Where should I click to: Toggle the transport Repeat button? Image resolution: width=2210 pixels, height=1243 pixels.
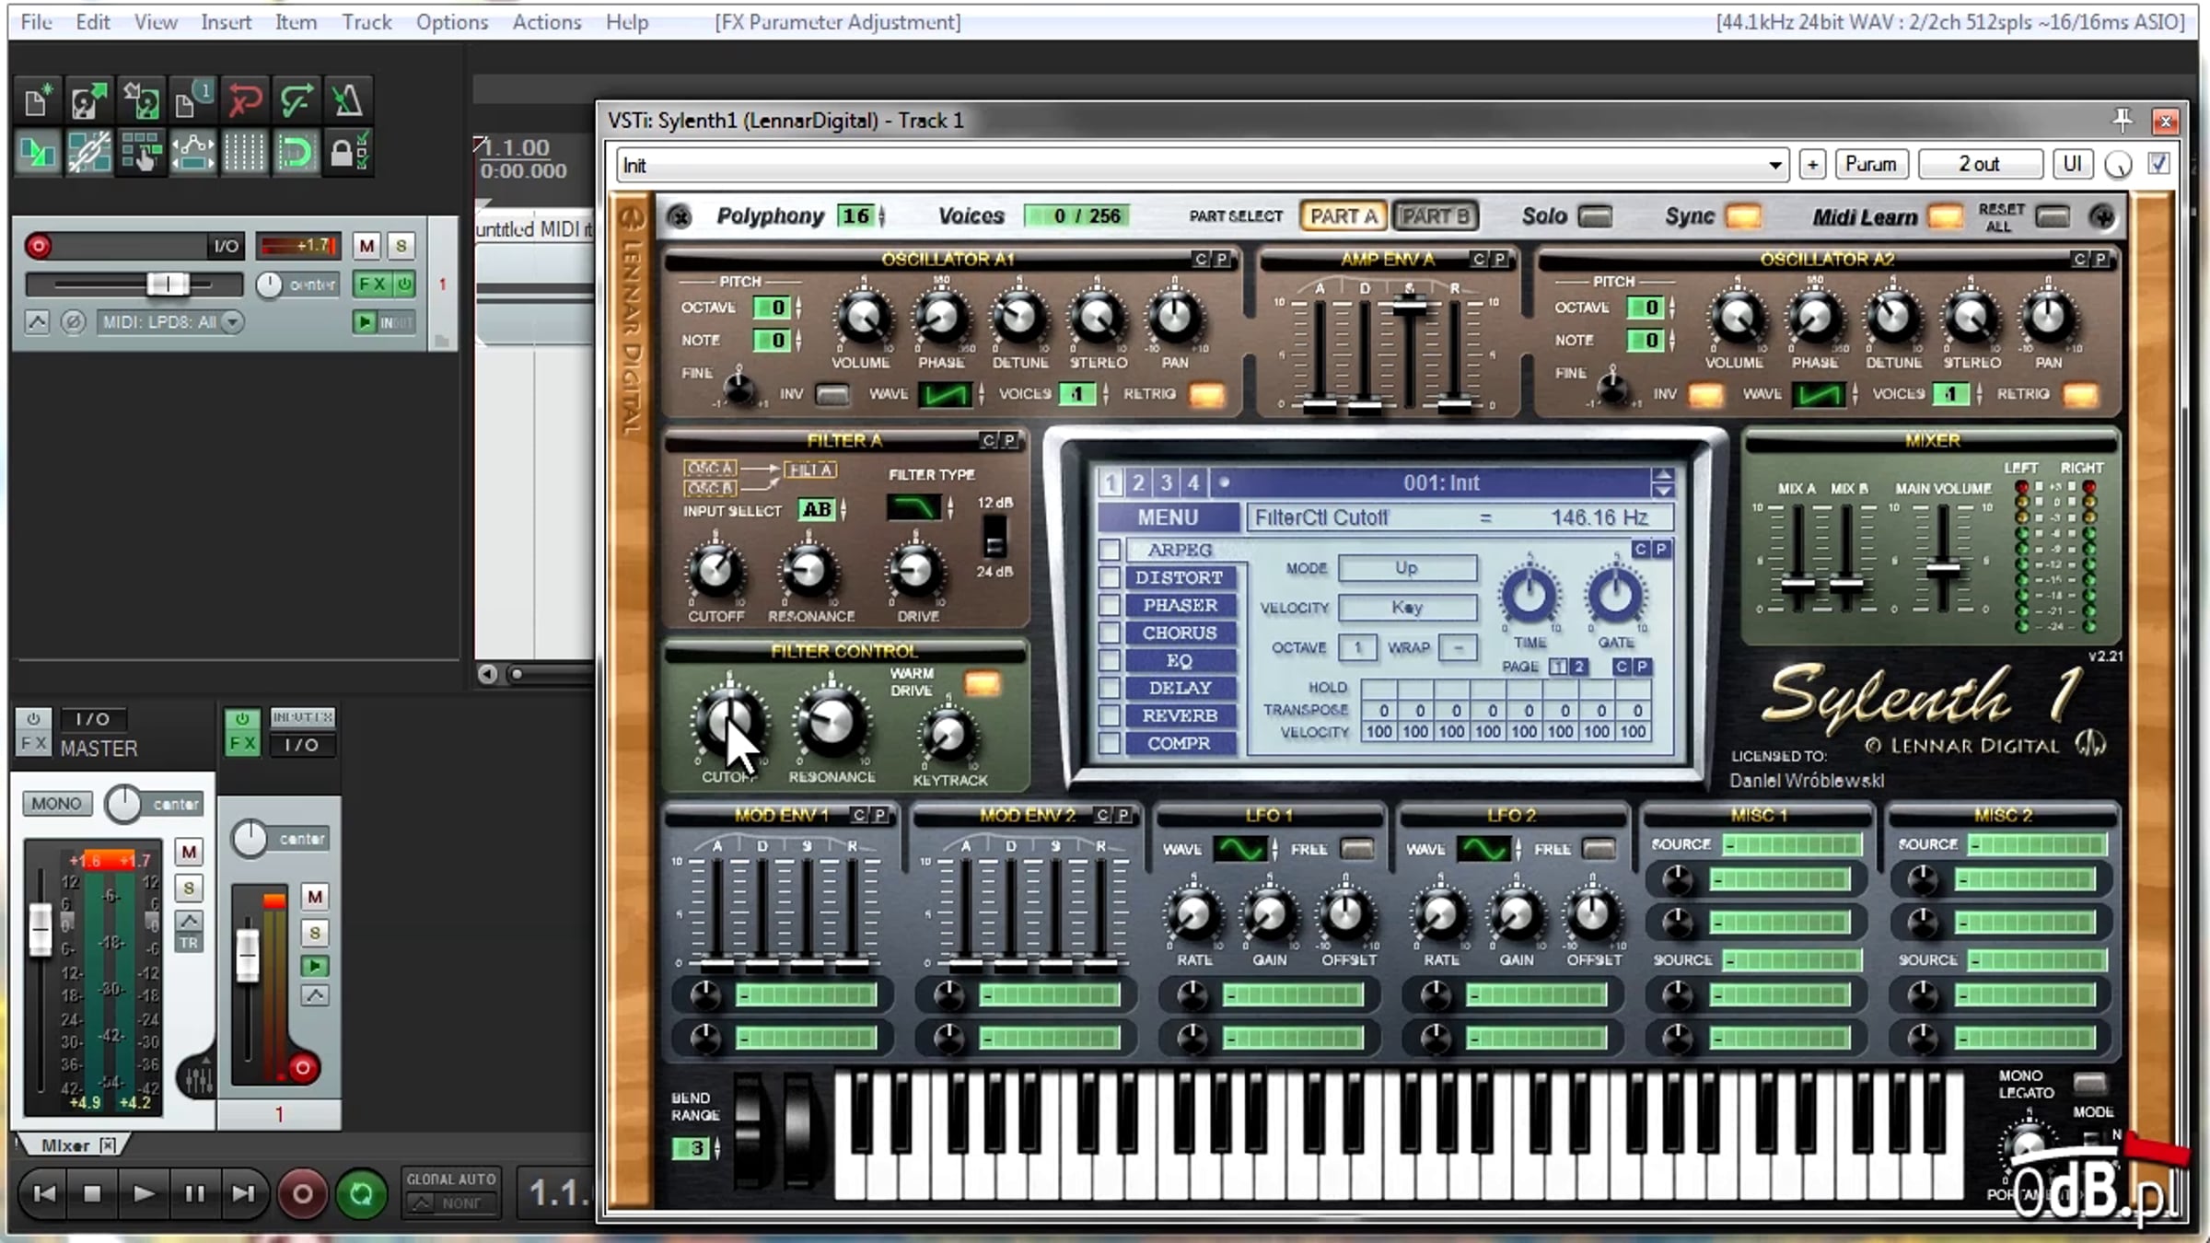pyautogui.click(x=361, y=1194)
